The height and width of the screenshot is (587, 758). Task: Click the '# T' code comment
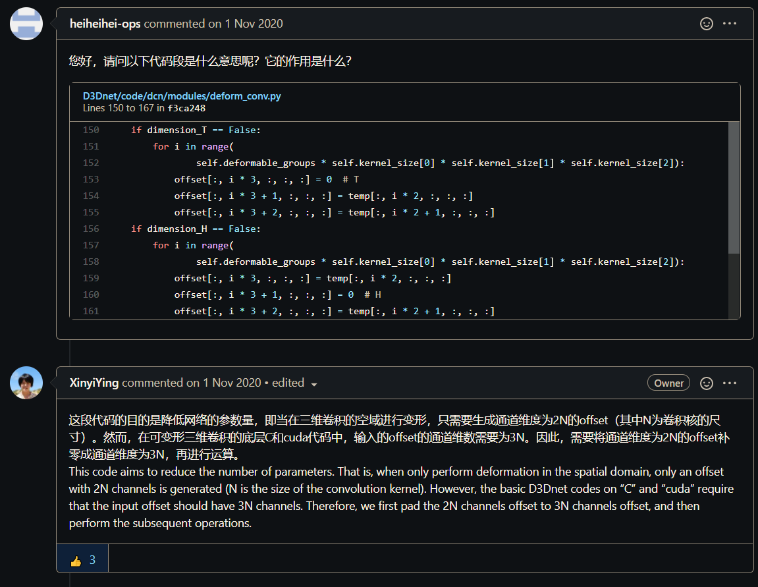(x=351, y=179)
